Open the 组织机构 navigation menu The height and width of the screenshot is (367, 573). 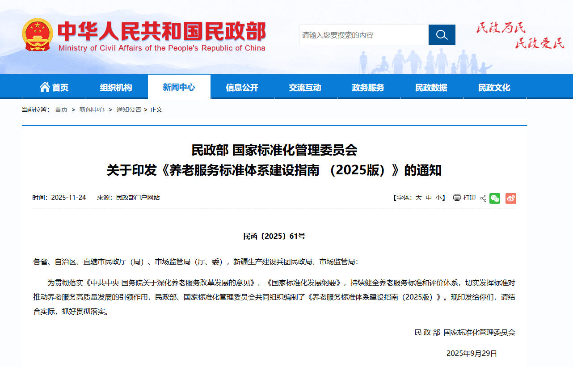[116, 88]
